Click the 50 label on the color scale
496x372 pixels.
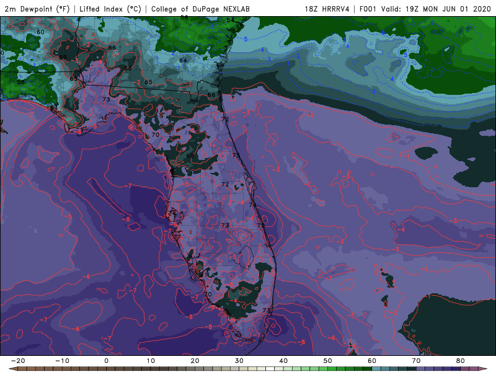point(328,361)
